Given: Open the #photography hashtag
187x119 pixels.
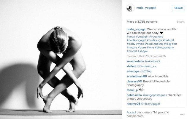Looking at the screenshot, I should pos(164,47).
